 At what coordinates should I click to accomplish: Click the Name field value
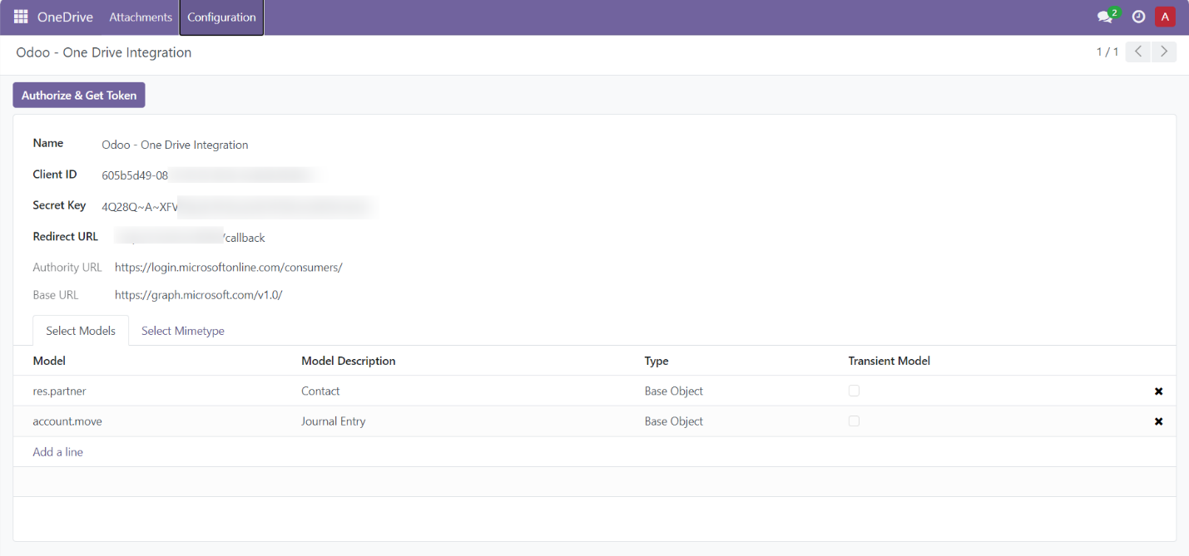[x=175, y=145]
